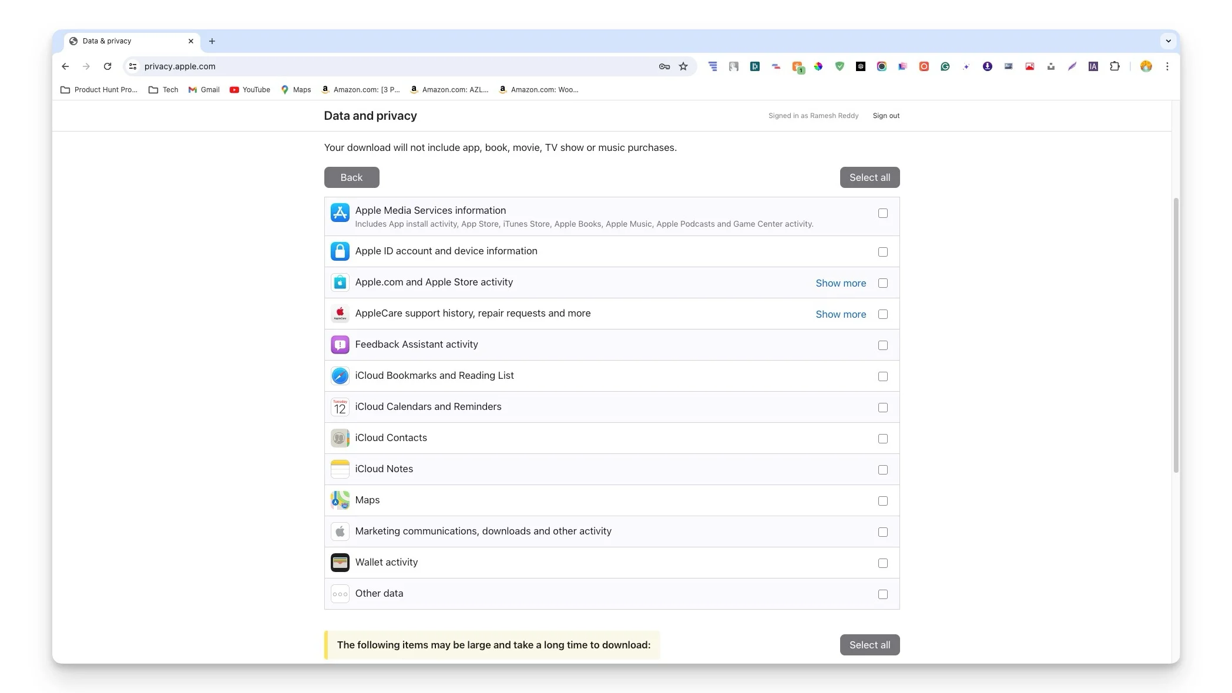Go back with the browser back arrow
Image resolution: width=1232 pixels, height=693 pixels.
tap(65, 66)
